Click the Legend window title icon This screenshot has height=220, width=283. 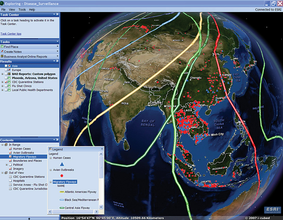pos(51,149)
